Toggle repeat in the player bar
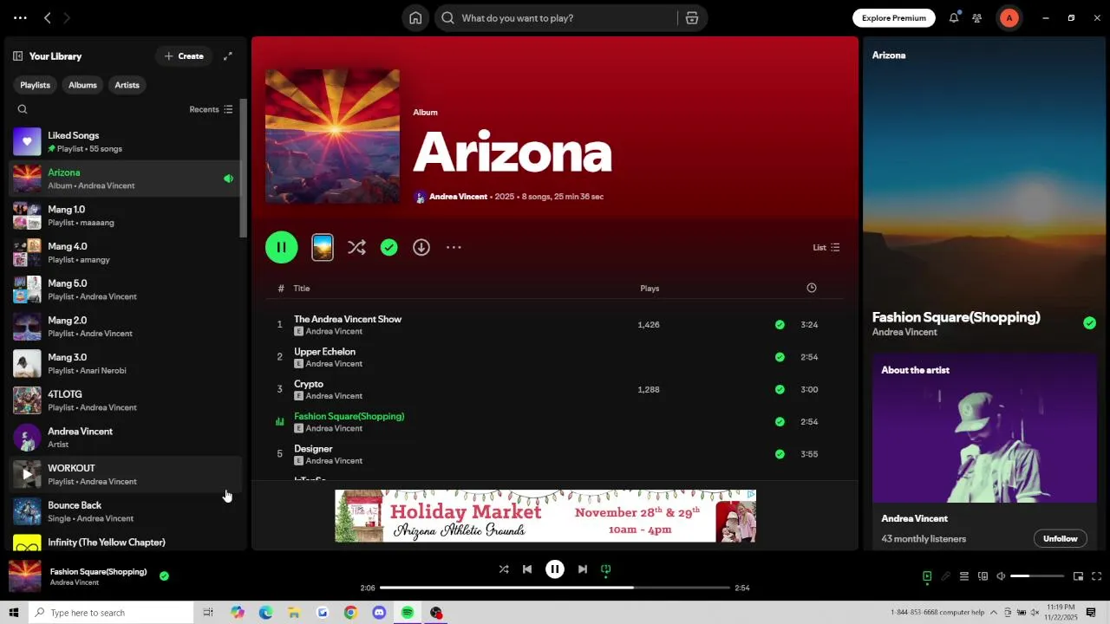The height and width of the screenshot is (624, 1110). [x=606, y=569]
